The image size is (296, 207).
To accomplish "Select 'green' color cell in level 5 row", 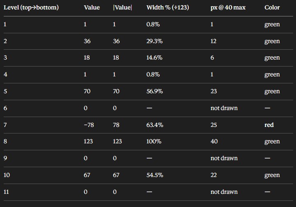I will (x=272, y=92).
